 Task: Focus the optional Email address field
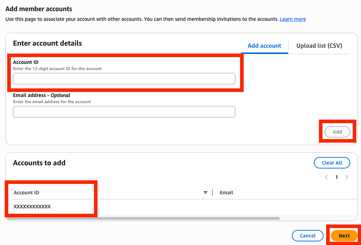pos(124,112)
